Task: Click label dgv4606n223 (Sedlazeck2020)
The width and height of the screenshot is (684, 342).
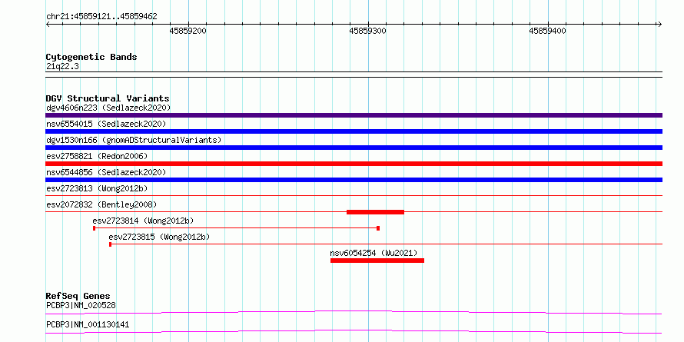Action: click(x=108, y=108)
